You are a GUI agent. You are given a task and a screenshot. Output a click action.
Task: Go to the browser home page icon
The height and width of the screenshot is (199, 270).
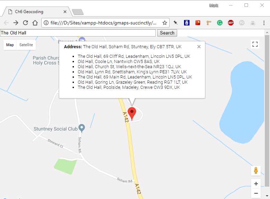click(x=35, y=23)
